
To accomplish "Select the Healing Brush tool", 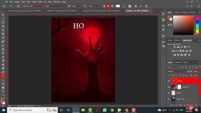I will tap(3, 41).
